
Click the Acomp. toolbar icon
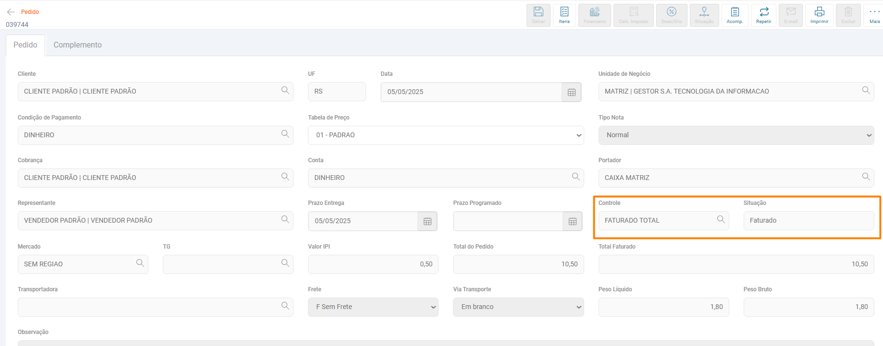pyautogui.click(x=735, y=15)
